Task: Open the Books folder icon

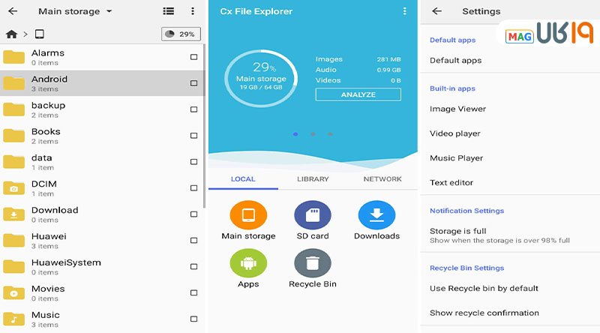Action: tap(13, 136)
